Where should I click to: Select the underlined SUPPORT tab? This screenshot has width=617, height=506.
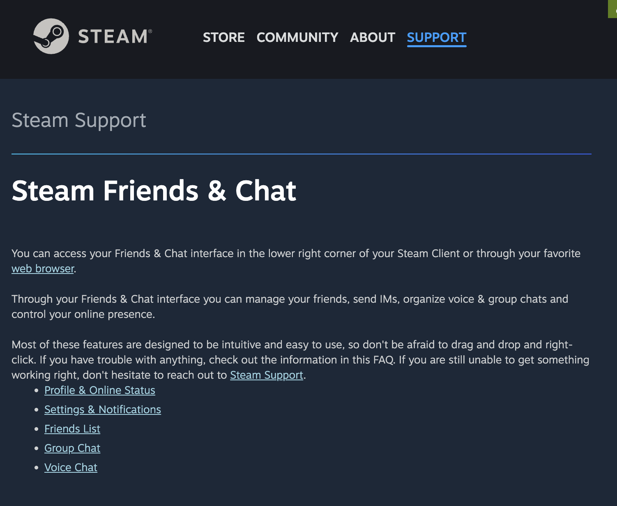click(x=436, y=37)
